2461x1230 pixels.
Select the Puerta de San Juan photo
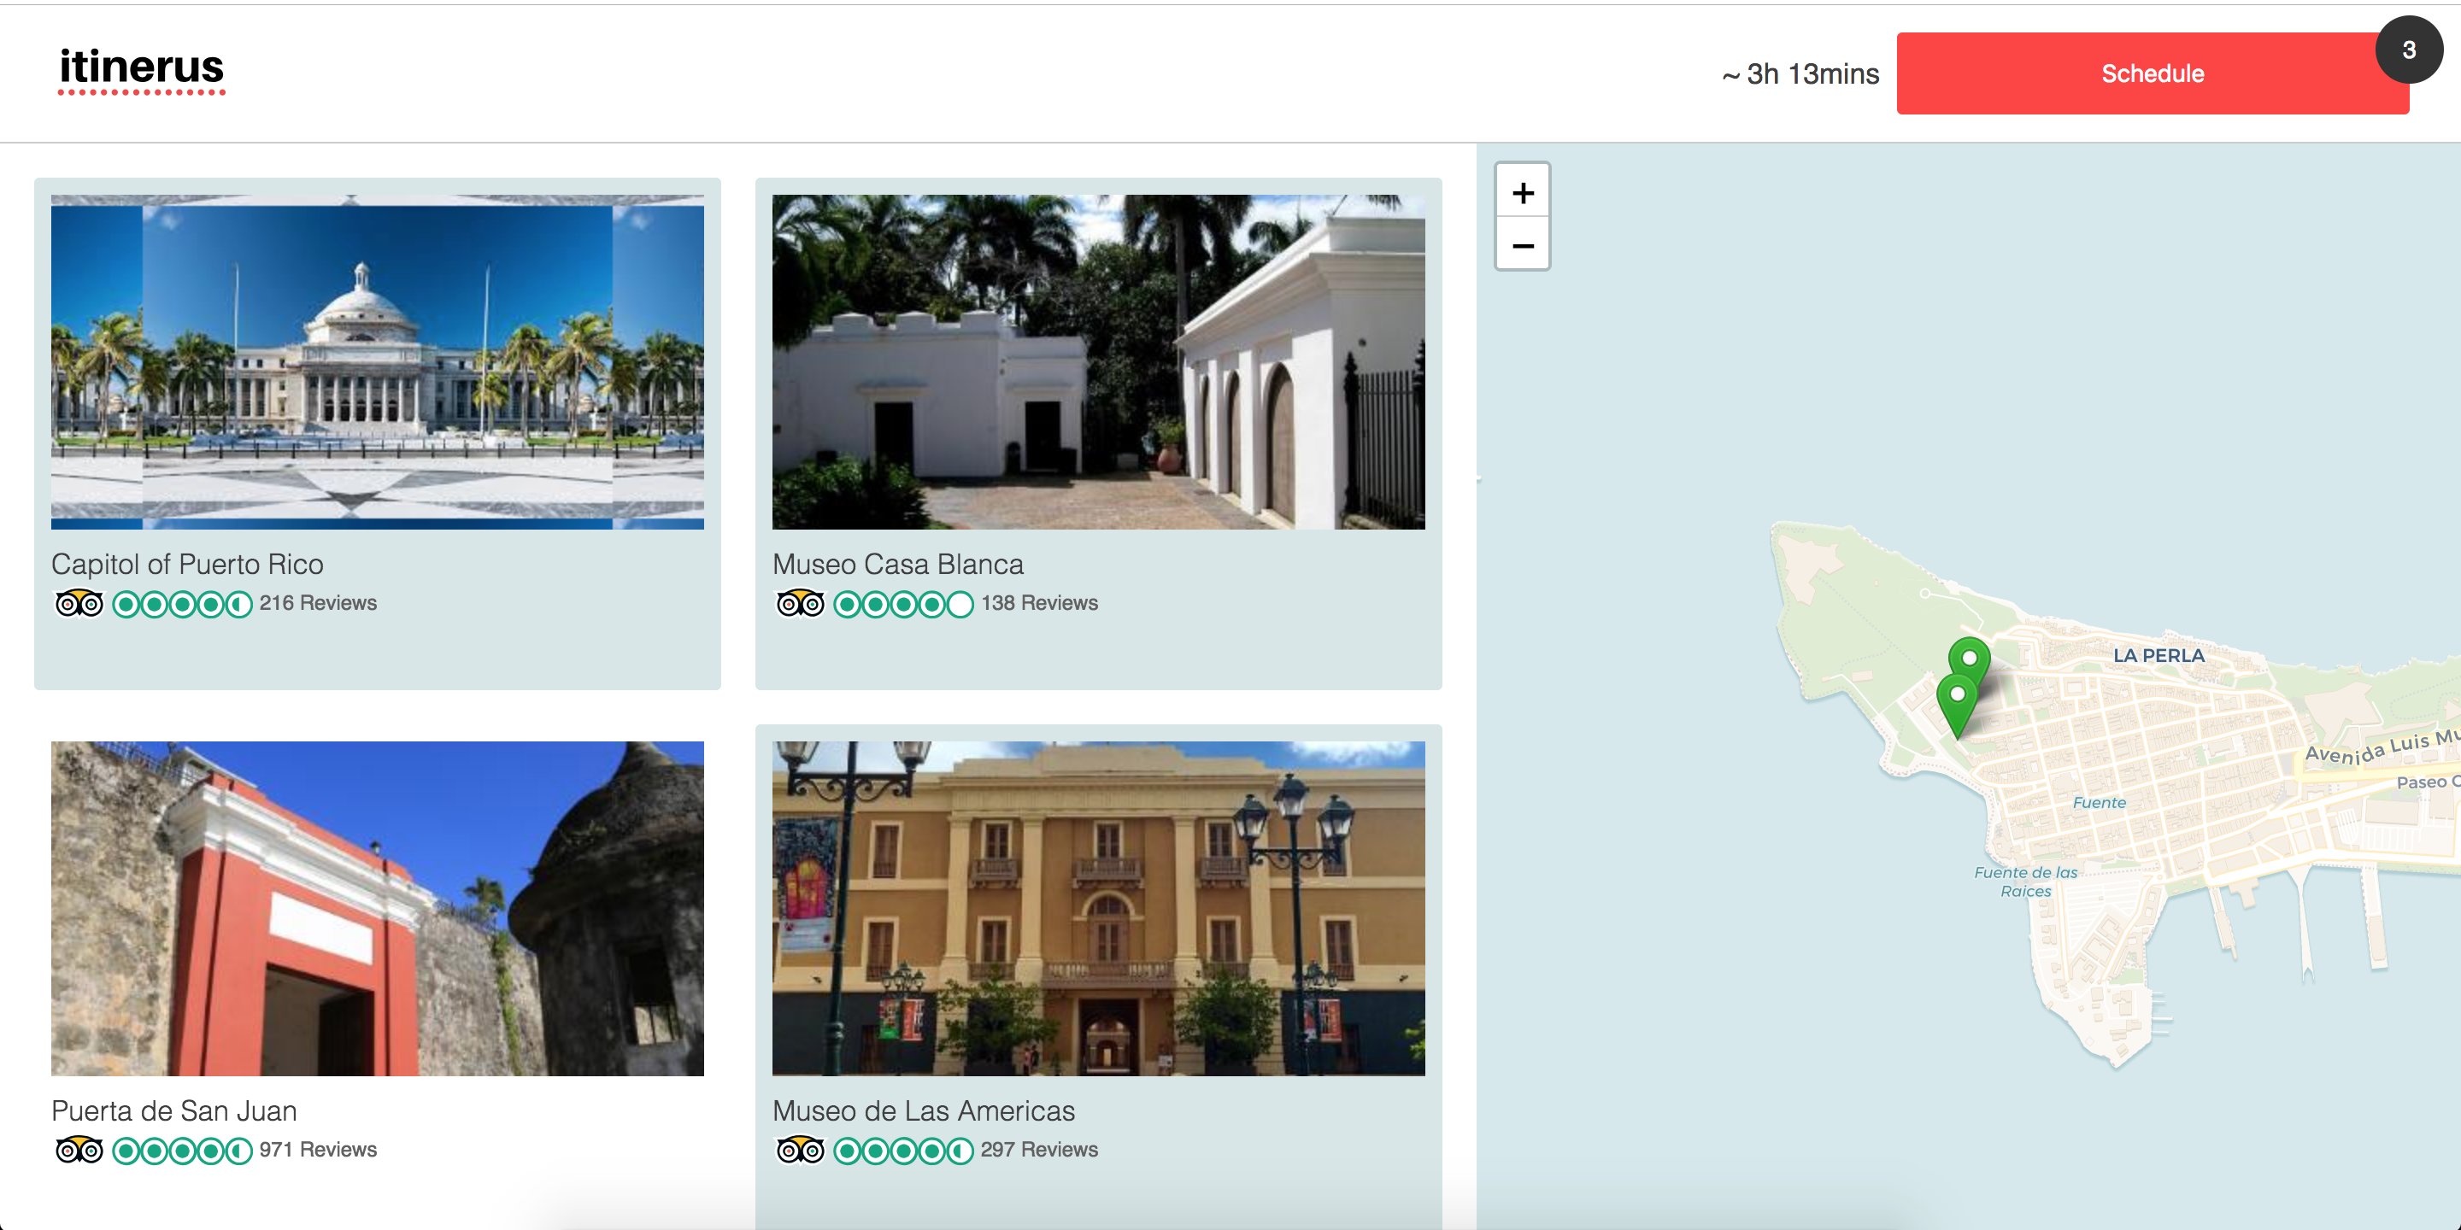(378, 908)
